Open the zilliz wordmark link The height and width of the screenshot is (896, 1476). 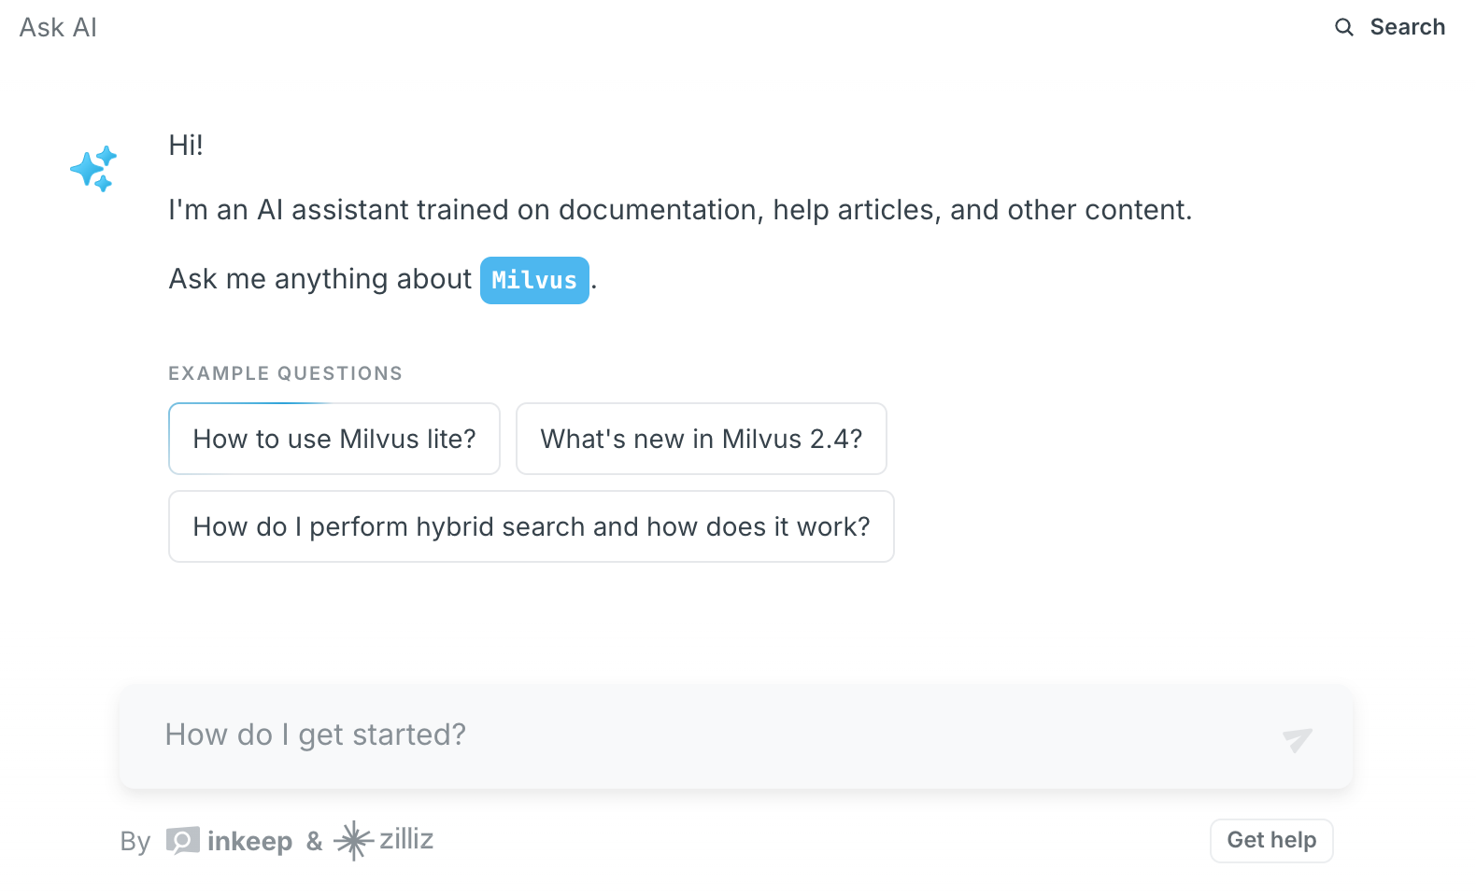point(406,839)
